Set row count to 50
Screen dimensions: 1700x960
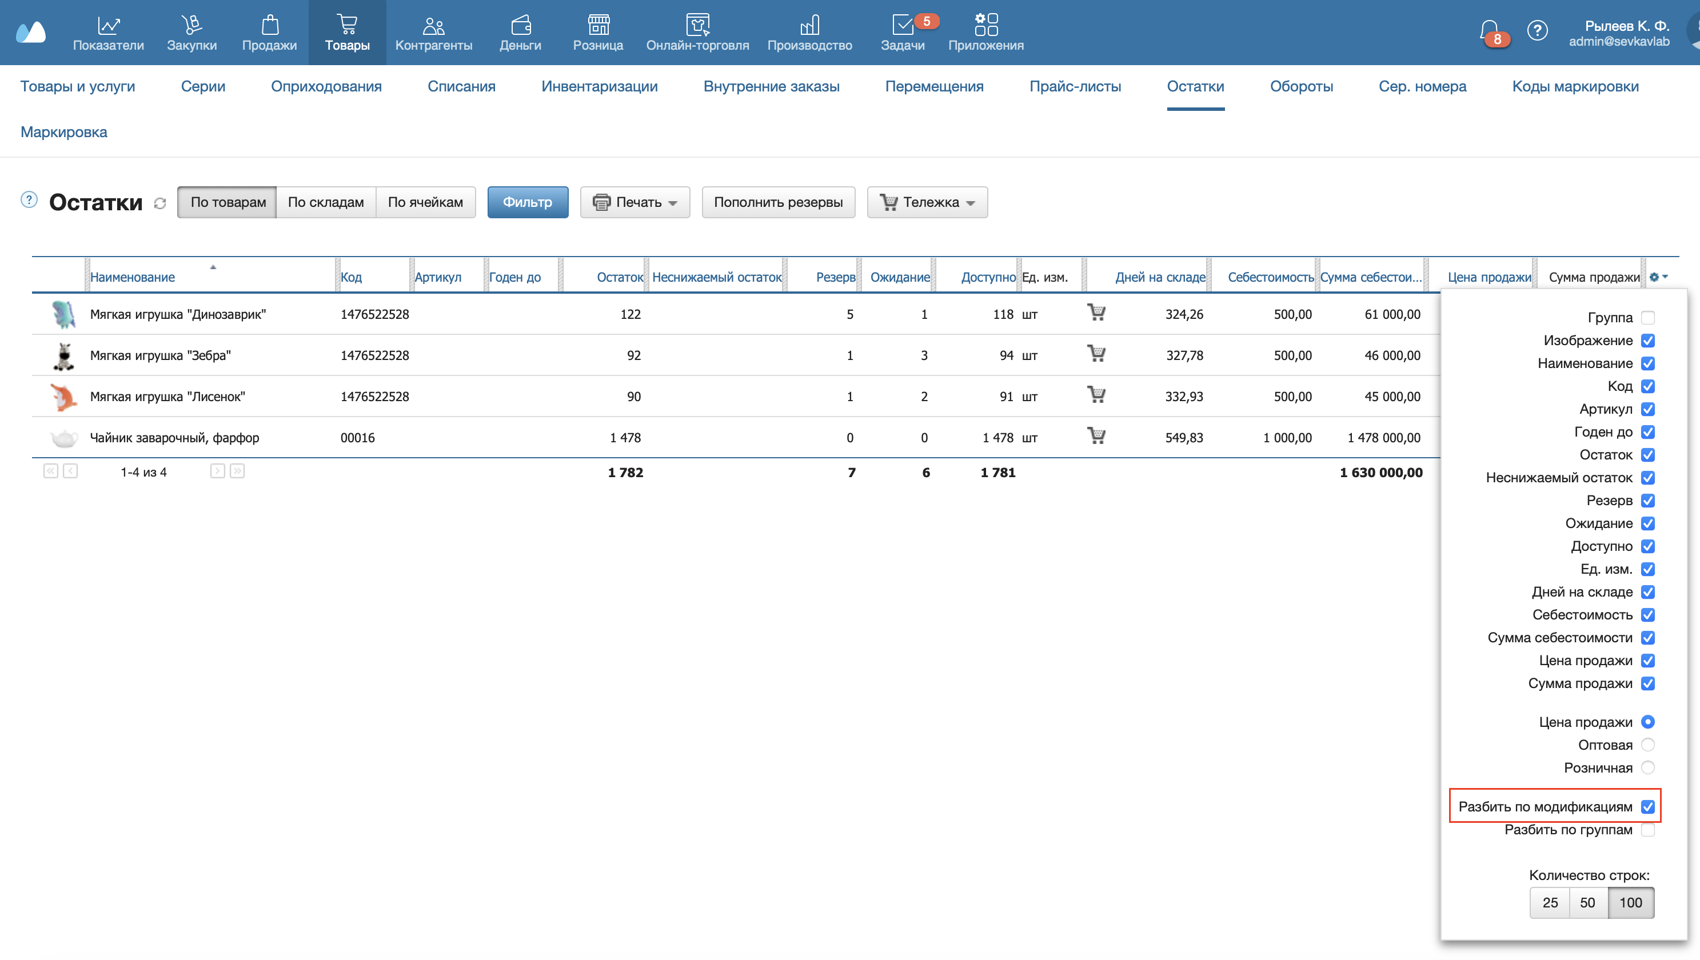(1587, 903)
